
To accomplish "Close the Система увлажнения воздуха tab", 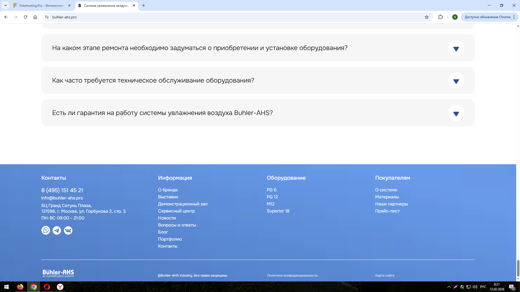I will [134, 5].
